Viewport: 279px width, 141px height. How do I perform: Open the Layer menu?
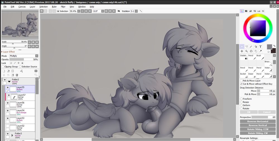pyautogui.click(x=32, y=7)
